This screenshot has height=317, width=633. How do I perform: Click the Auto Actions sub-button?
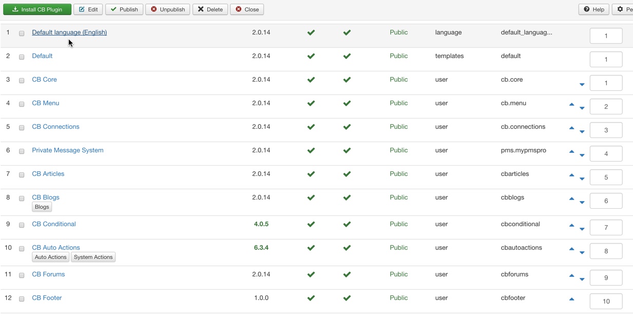[50, 257]
